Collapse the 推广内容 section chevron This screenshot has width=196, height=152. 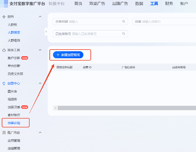(40, 133)
